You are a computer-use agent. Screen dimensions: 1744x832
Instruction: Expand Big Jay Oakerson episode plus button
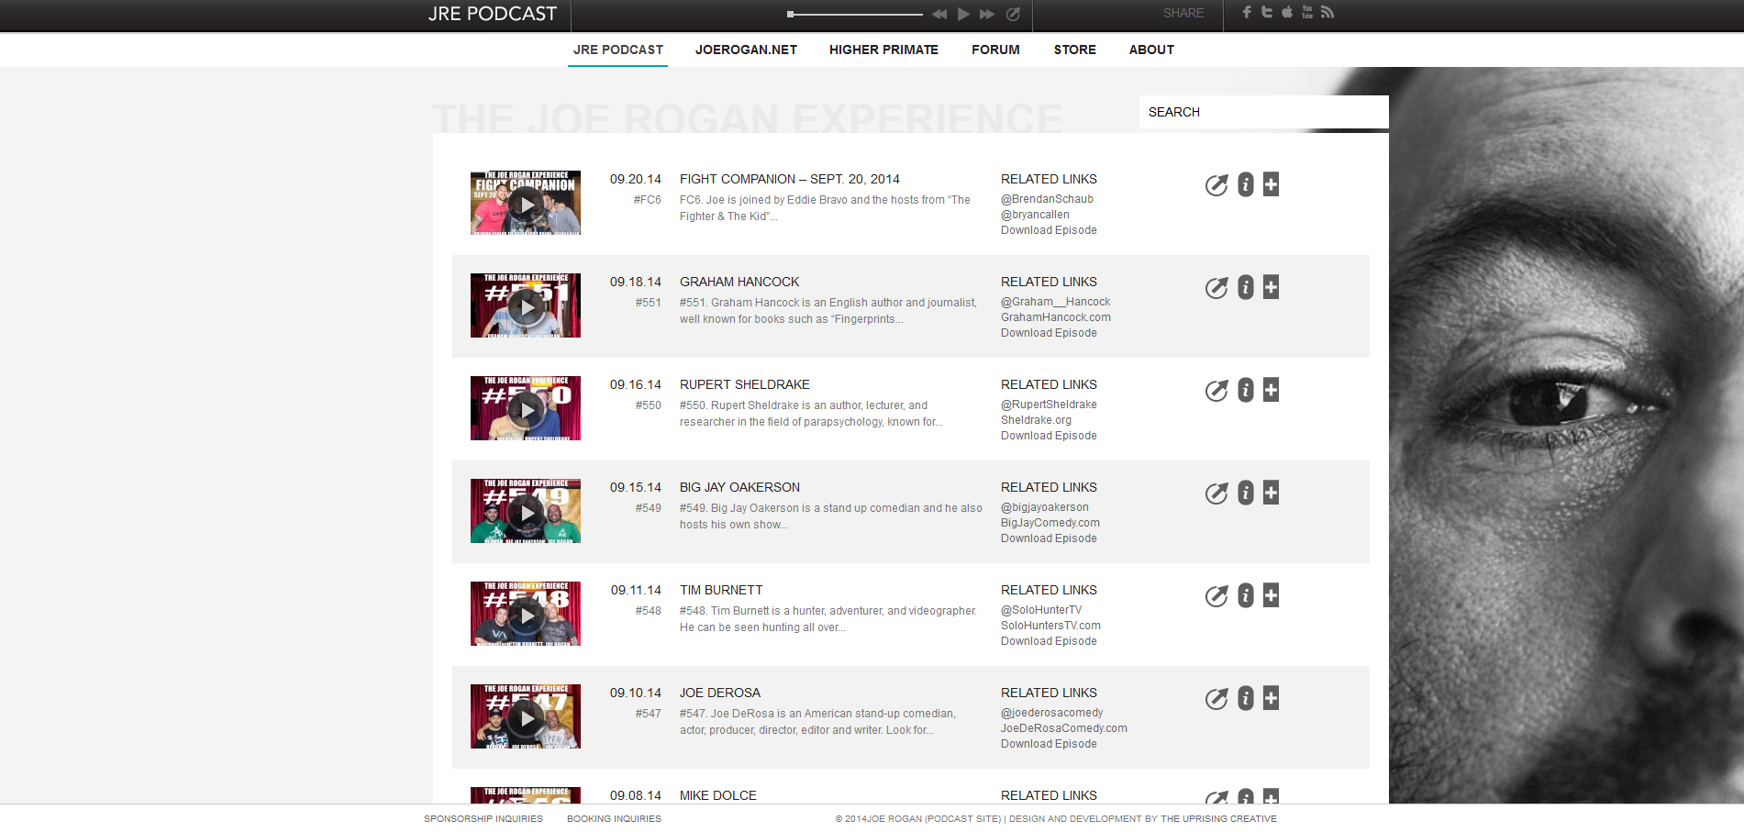pos(1271,493)
